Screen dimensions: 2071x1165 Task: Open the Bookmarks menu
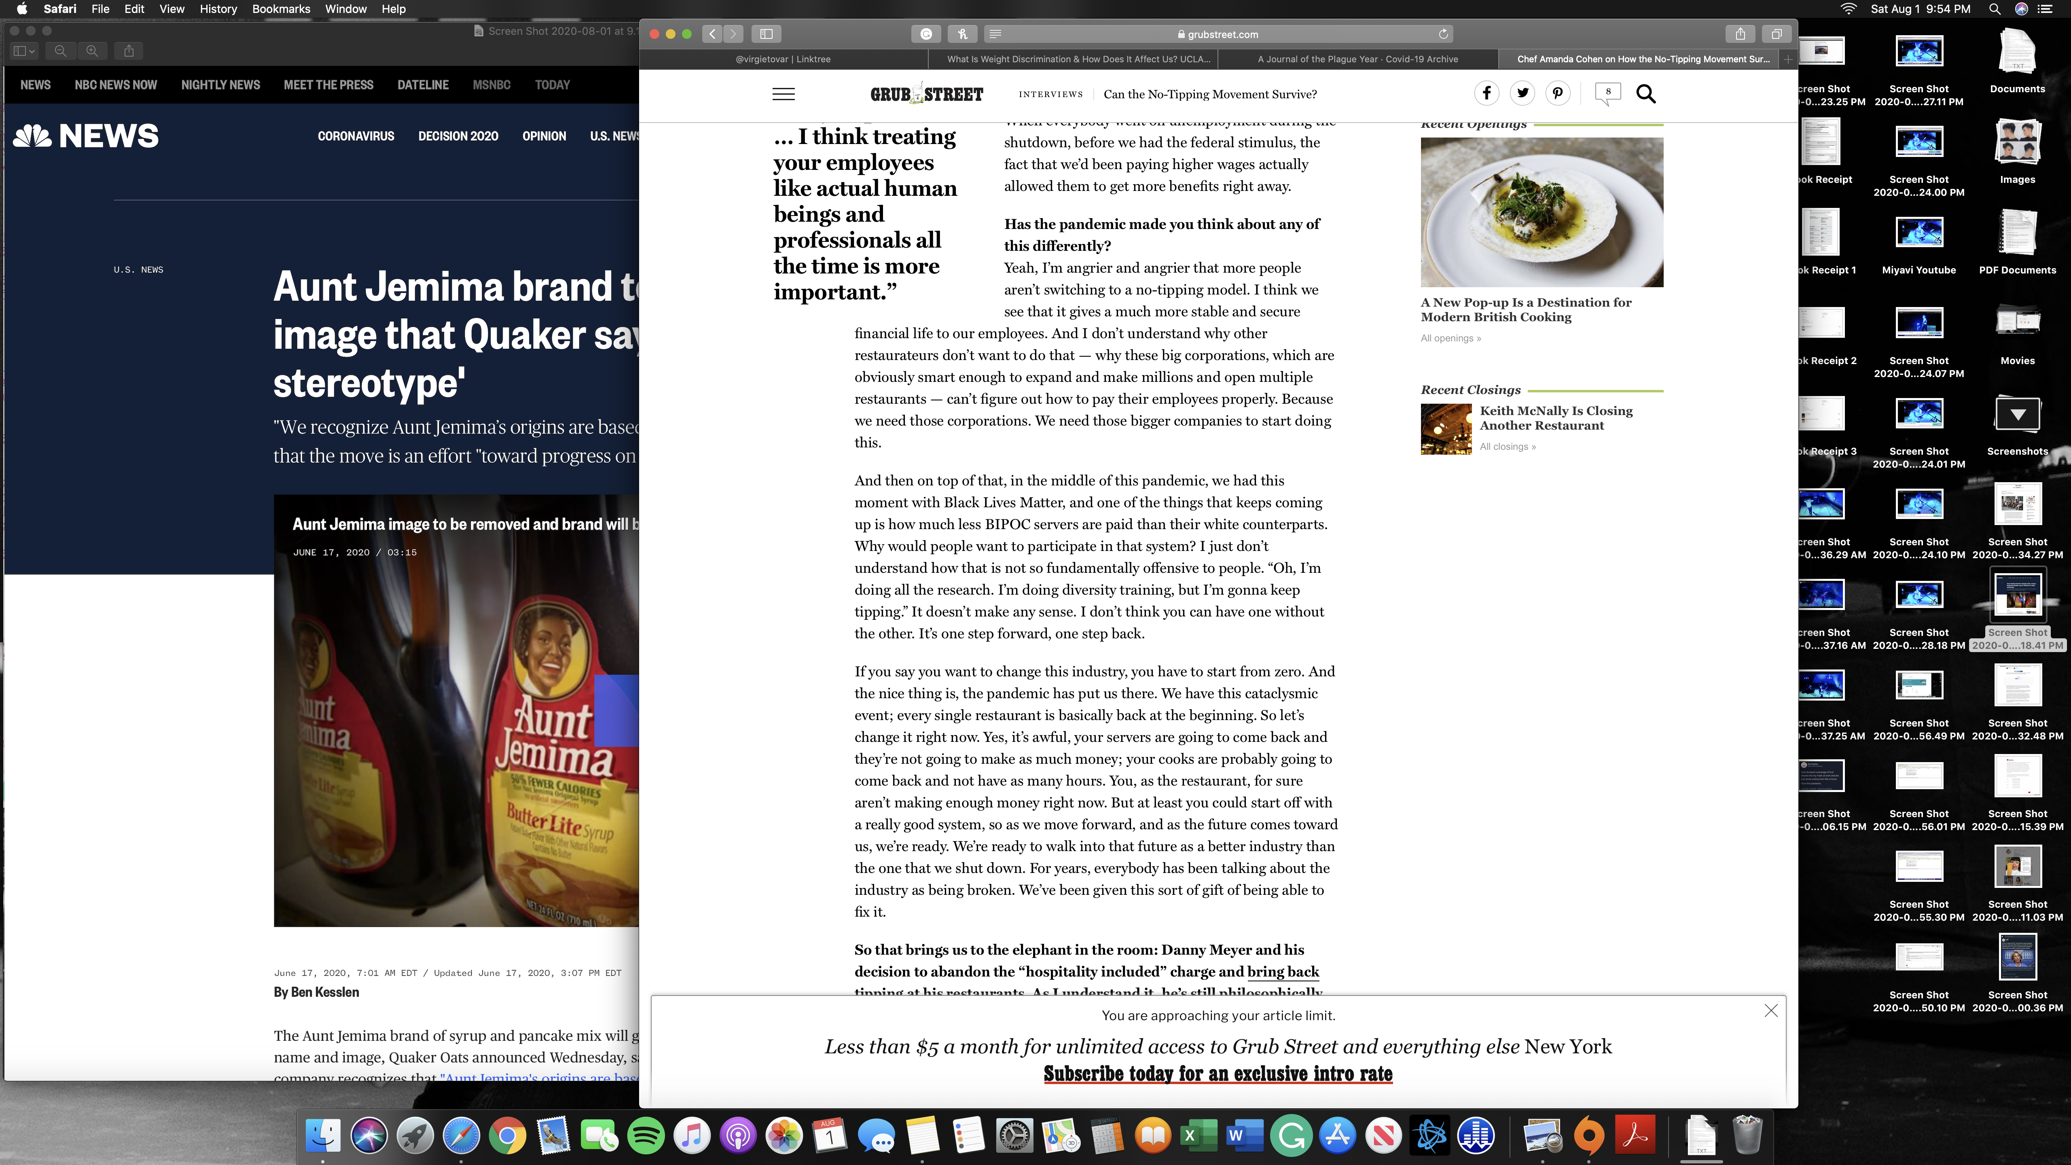(281, 9)
